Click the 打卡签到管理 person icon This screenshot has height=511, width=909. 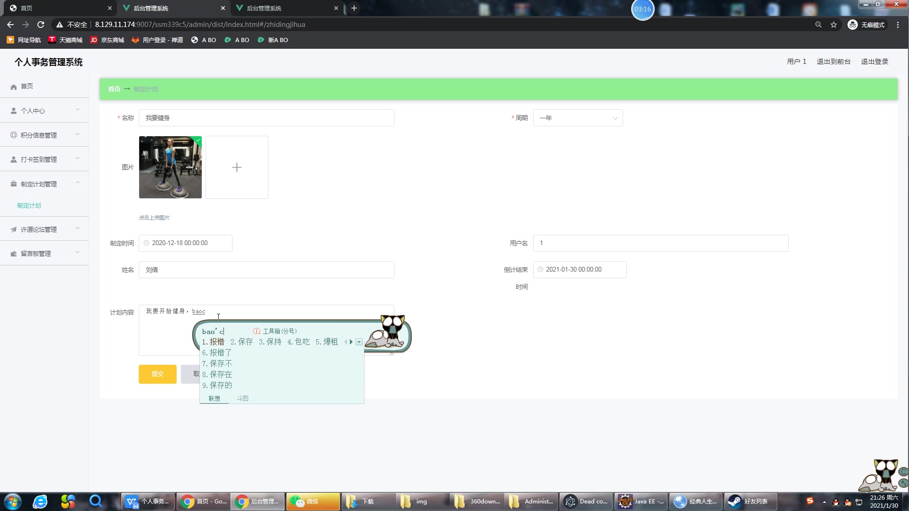coord(13,159)
